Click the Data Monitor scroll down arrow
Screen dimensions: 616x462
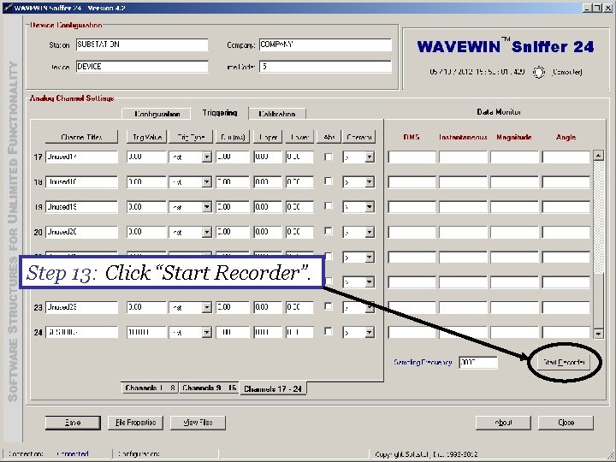click(598, 334)
